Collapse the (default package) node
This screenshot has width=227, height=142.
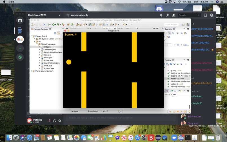[37, 44]
